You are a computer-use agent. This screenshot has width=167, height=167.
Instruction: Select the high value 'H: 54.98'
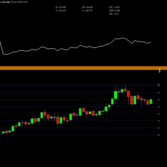[x=88, y=7]
